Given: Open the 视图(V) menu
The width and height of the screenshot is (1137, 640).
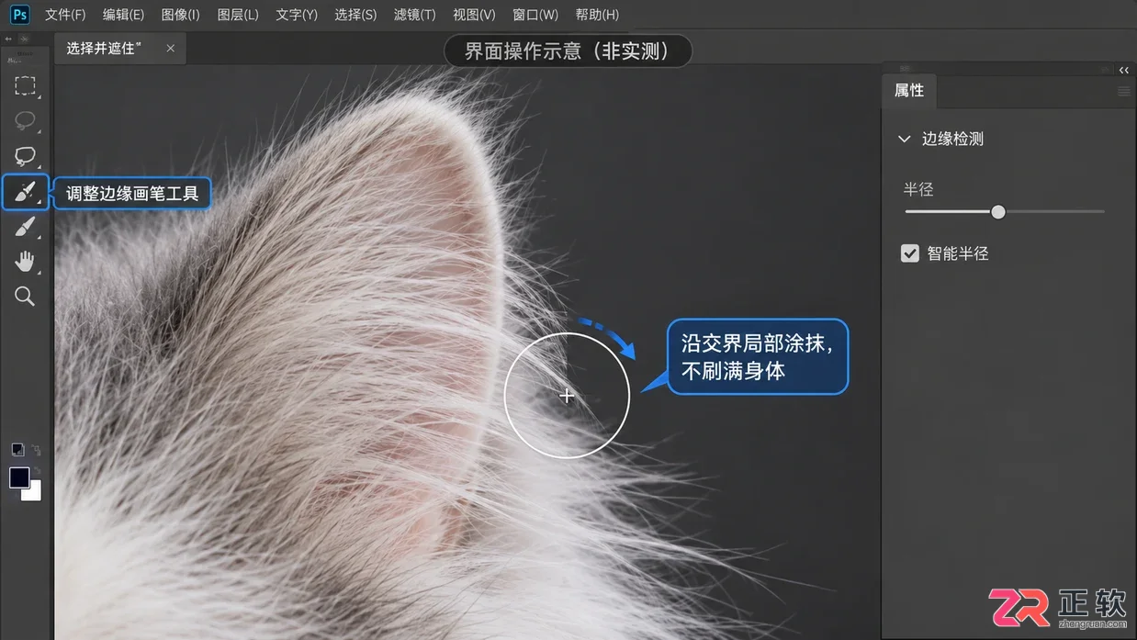Looking at the screenshot, I should coord(474,15).
